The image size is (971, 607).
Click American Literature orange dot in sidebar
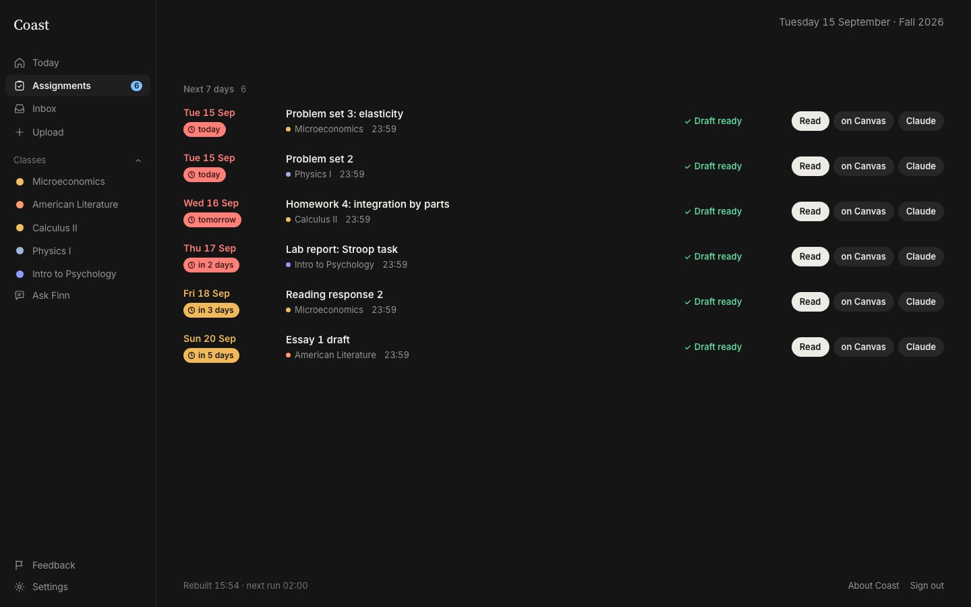click(x=20, y=204)
